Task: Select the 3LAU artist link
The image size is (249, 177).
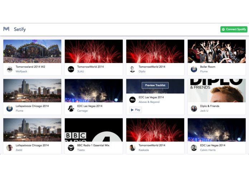Action: (81, 71)
